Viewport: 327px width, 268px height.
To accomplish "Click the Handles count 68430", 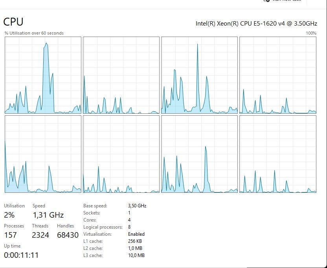I will 68,235.
